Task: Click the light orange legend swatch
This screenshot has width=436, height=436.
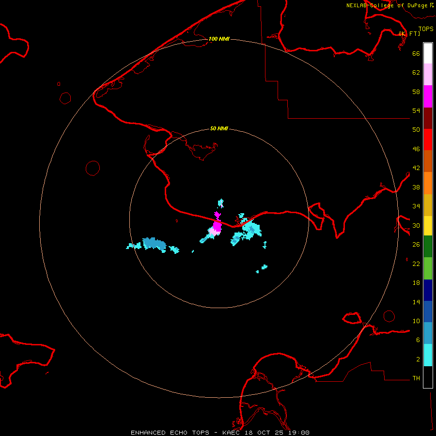Action: pyautogui.click(x=428, y=183)
